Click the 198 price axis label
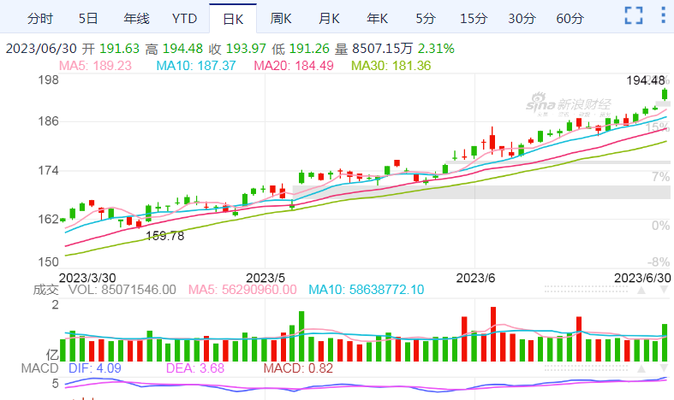 click(48, 79)
